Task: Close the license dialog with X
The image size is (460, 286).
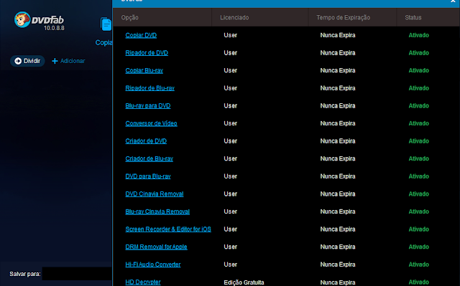Action: coord(453,1)
